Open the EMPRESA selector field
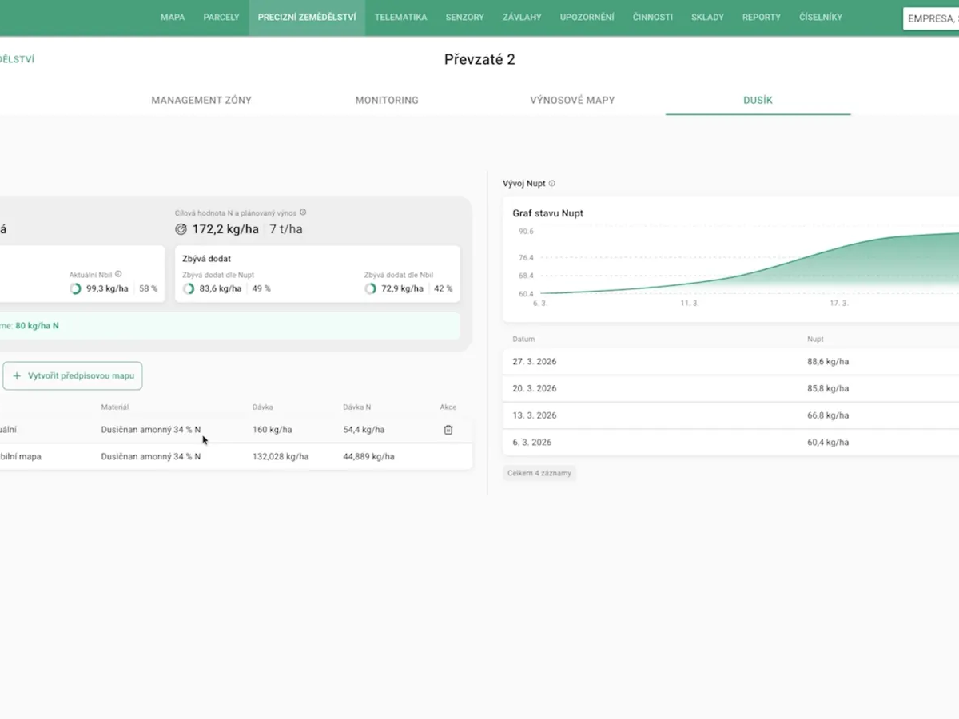Screen dimensions: 959x719 click(931, 18)
